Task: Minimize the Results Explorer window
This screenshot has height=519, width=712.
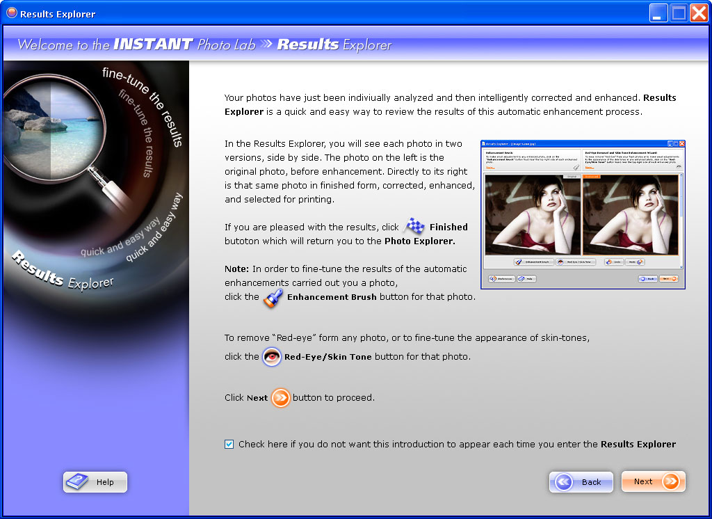Action: (x=658, y=13)
